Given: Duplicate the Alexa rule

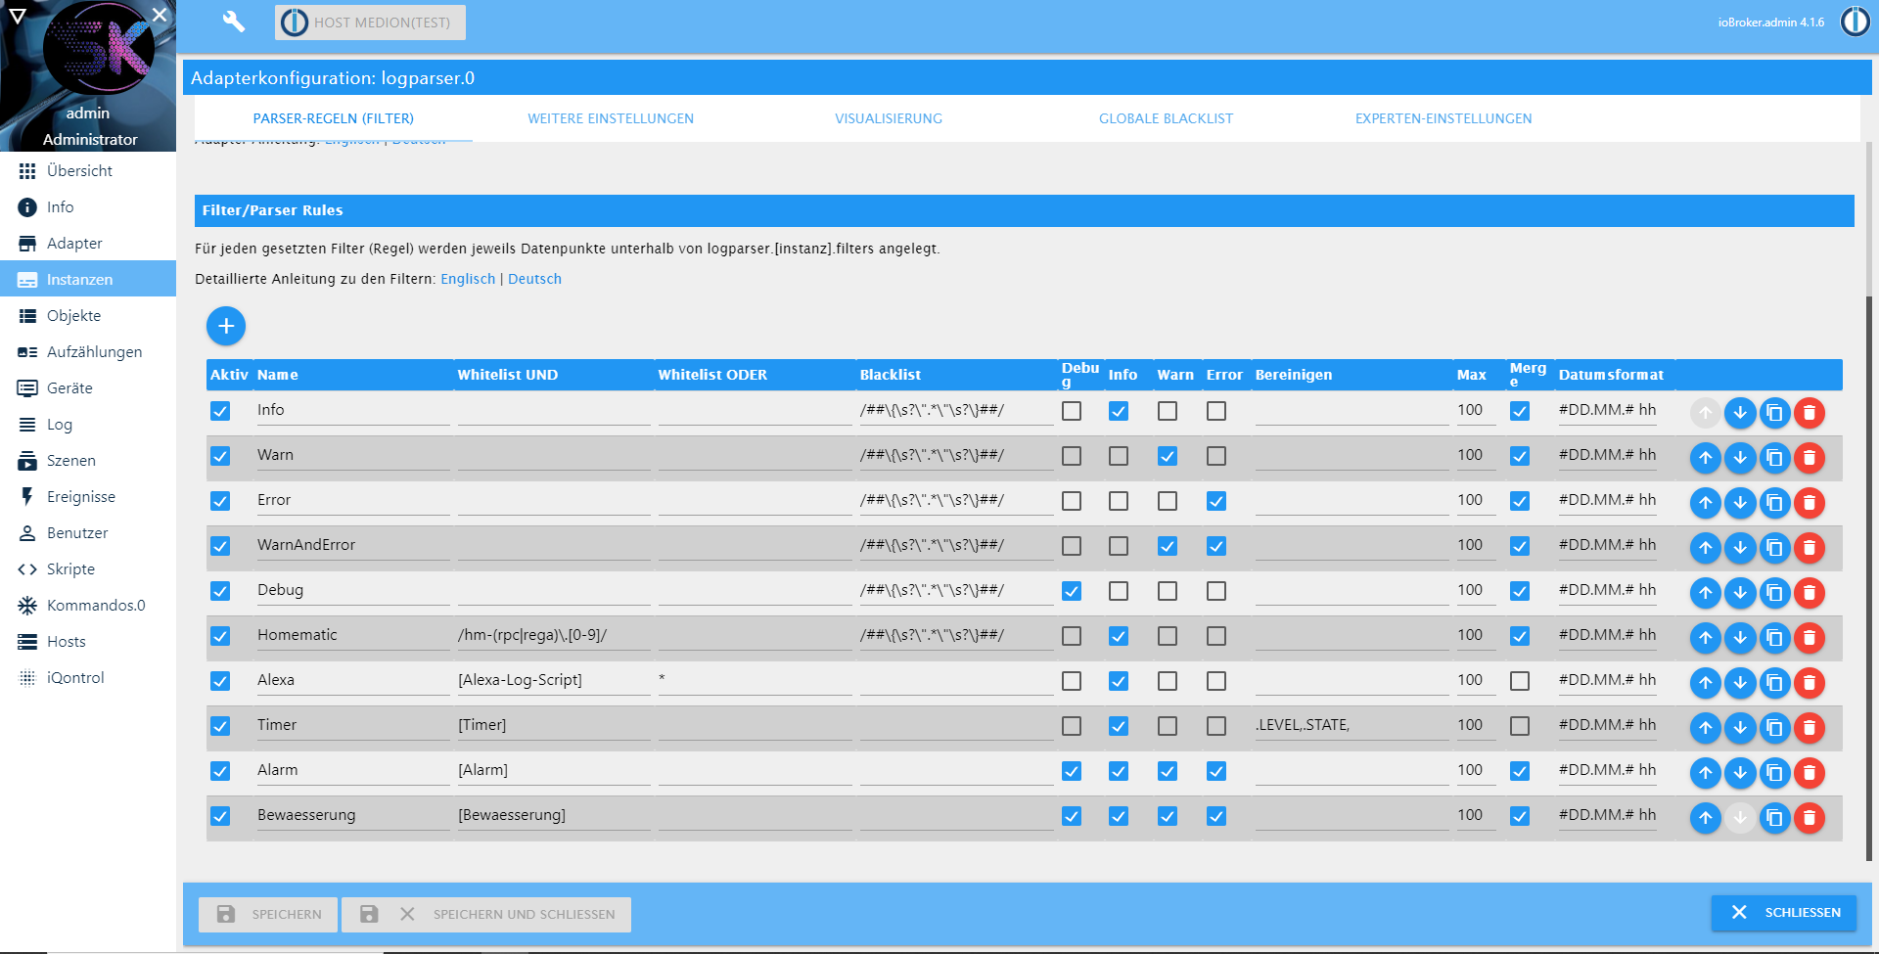Looking at the screenshot, I should click(x=1774, y=683).
